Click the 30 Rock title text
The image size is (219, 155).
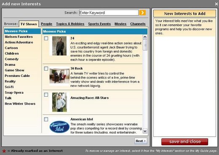(x=77, y=68)
